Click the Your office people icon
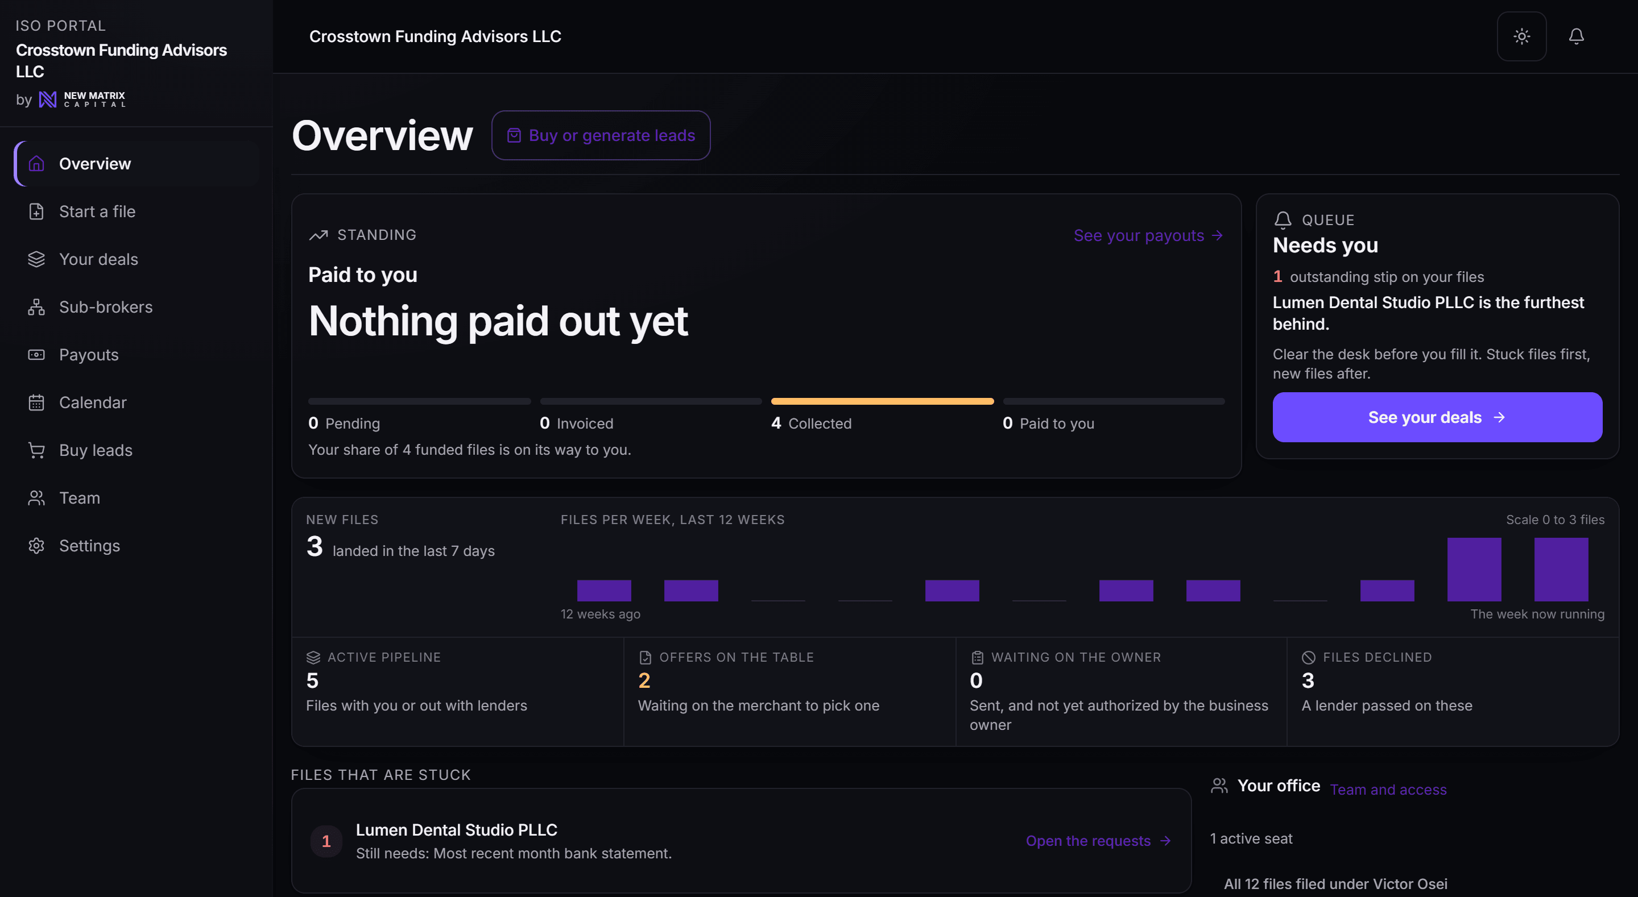 click(x=1219, y=786)
